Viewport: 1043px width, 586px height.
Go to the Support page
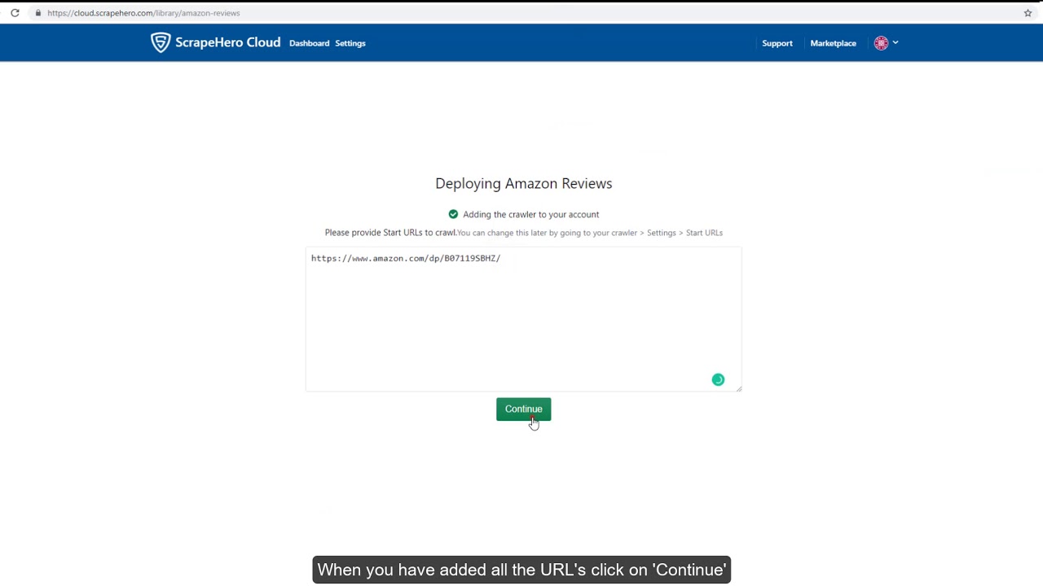tap(777, 43)
